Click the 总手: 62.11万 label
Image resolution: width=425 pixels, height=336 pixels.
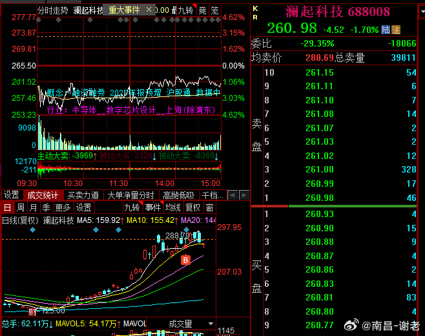[27, 324]
